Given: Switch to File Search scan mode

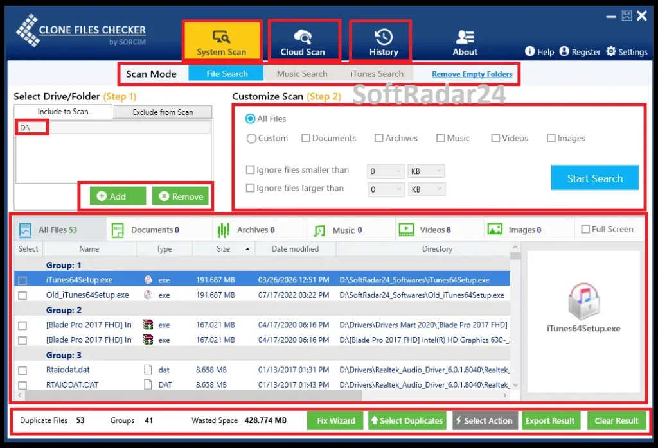Looking at the screenshot, I should [x=226, y=74].
